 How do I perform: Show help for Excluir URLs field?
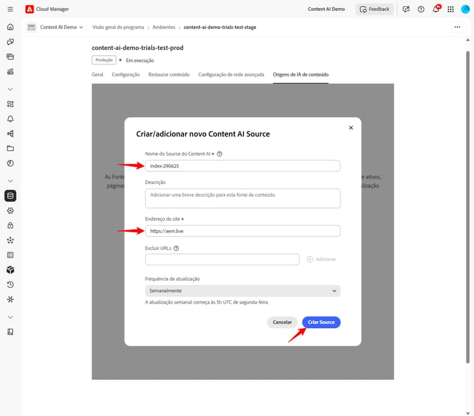[176, 248]
